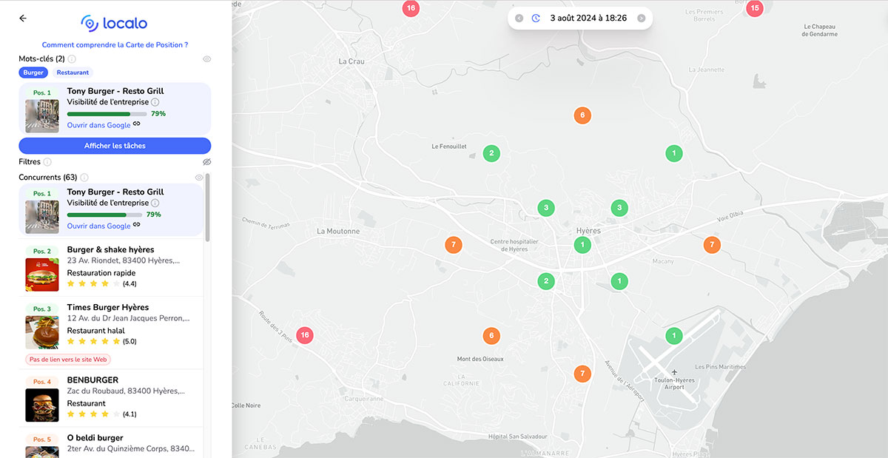Select O beldi burger competitor
This screenshot has width=888, height=458.
point(111,443)
